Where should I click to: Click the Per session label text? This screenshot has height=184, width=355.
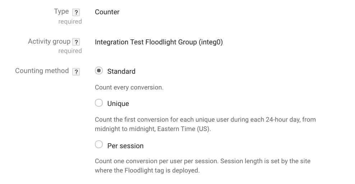tap(125, 146)
